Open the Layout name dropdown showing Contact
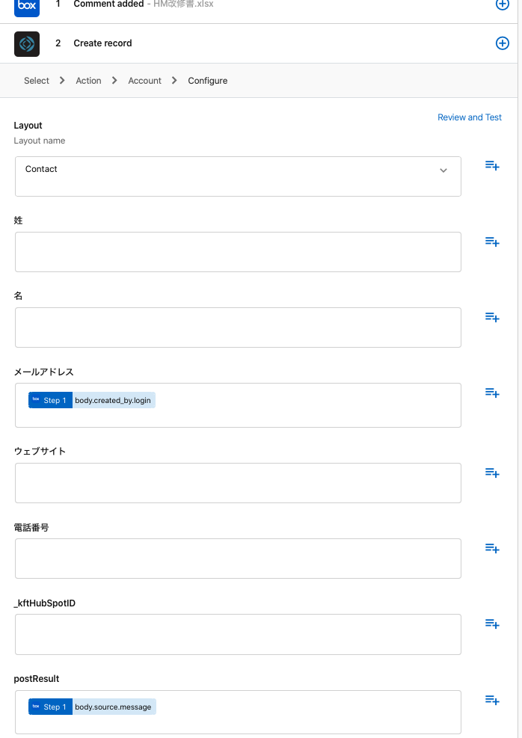This screenshot has width=522, height=738. coord(238,176)
